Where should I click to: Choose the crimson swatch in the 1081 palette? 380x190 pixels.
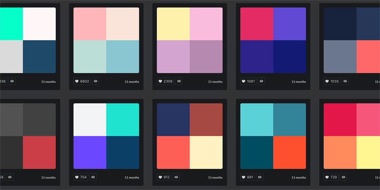pos(256,24)
